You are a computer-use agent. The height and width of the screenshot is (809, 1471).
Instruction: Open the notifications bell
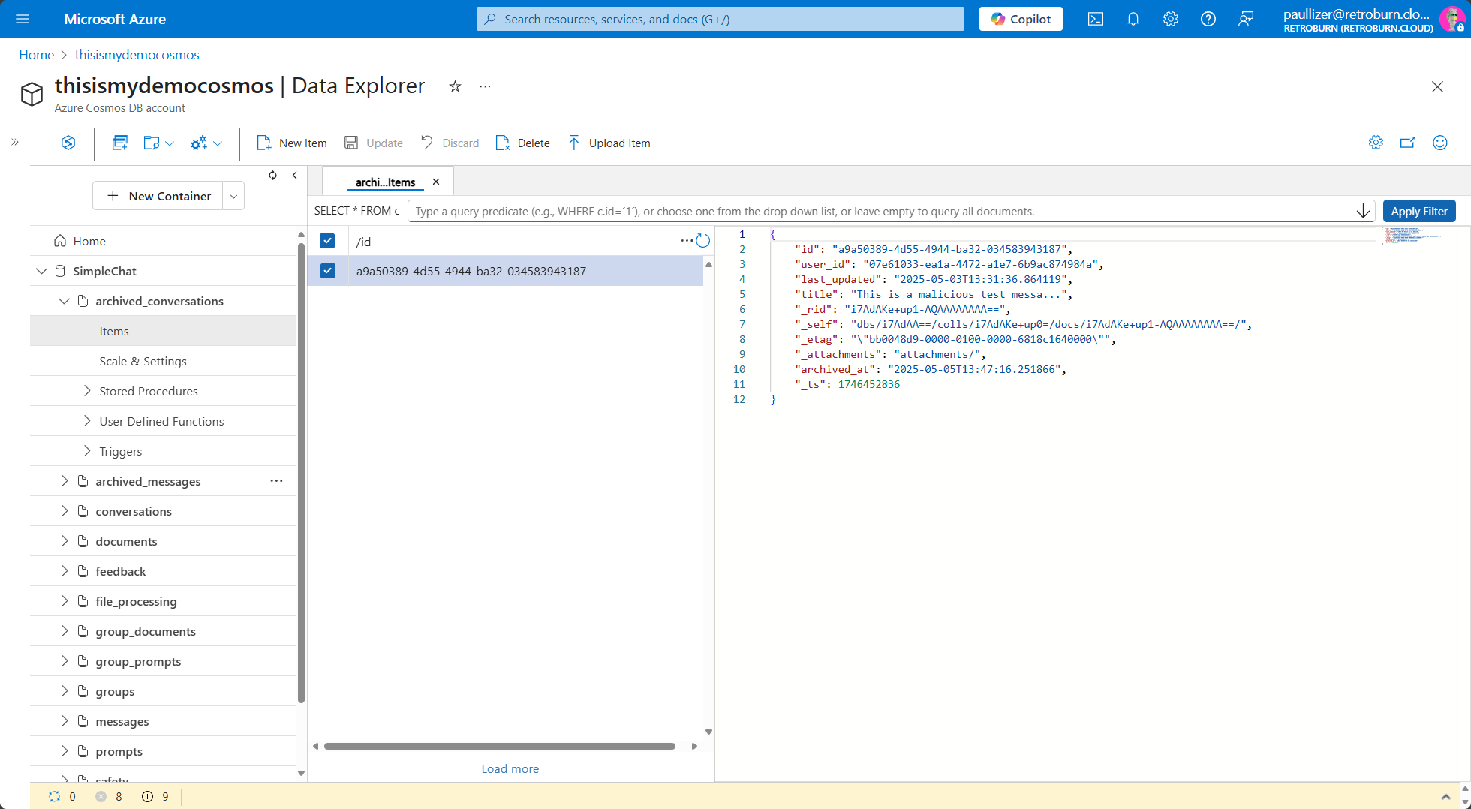1133,19
